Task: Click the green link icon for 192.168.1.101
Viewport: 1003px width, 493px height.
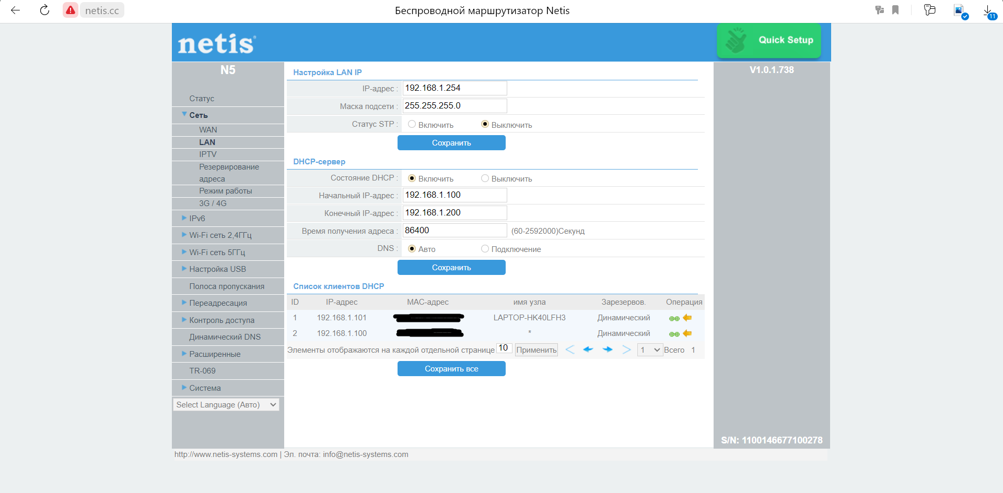Action: click(x=674, y=318)
